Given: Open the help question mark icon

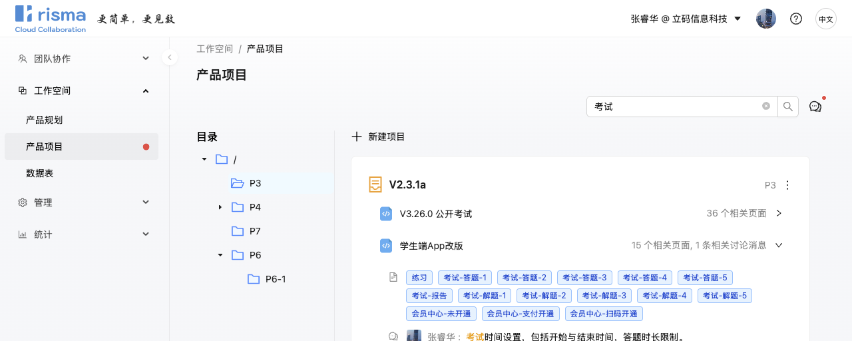Looking at the screenshot, I should coord(796,19).
